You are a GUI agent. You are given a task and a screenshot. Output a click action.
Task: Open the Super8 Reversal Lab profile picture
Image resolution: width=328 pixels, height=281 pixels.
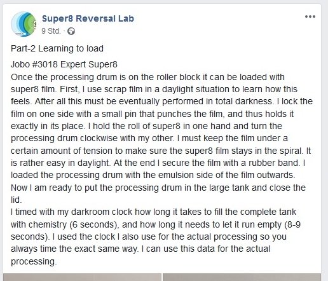pos(24,24)
